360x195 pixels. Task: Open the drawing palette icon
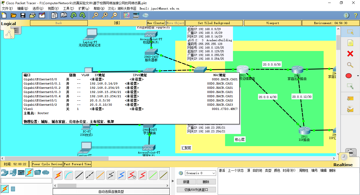(x=127, y=15)
